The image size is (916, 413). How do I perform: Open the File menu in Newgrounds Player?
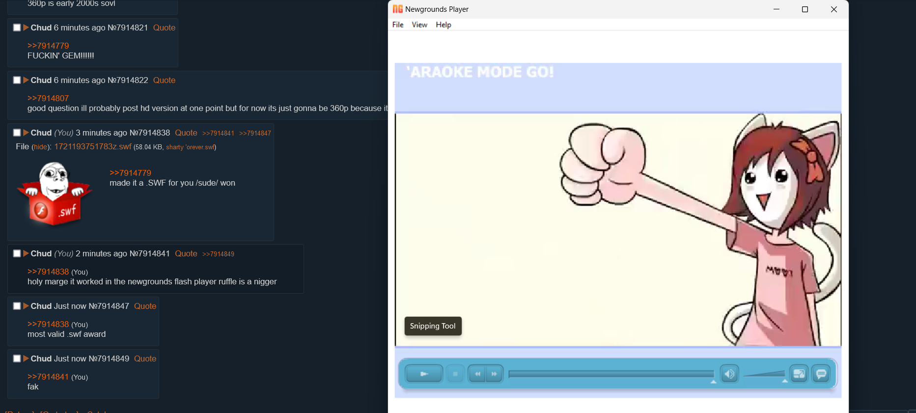pos(398,25)
